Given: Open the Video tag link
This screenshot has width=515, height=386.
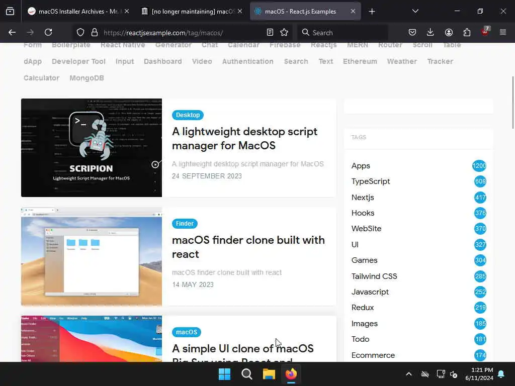Looking at the screenshot, I should [x=202, y=61].
